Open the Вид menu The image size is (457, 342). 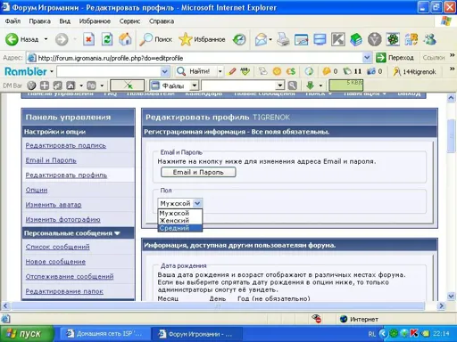pyautogui.click(x=64, y=21)
